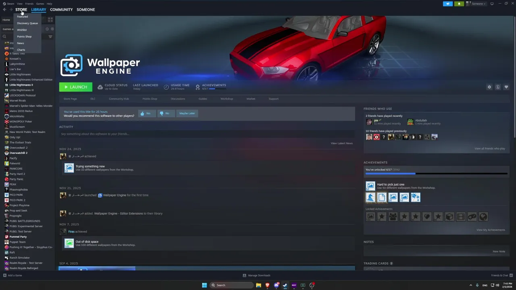Select Points Shop in Store dropdown
This screenshot has width=516, height=290.
pyautogui.click(x=24, y=36)
